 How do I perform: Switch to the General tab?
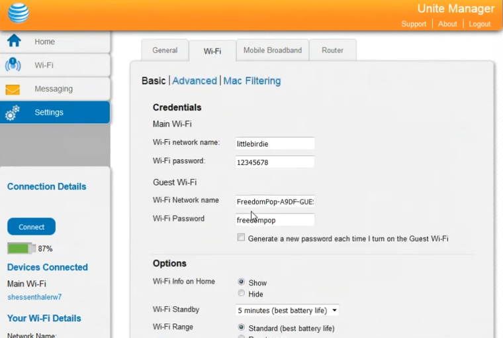pyautogui.click(x=165, y=50)
